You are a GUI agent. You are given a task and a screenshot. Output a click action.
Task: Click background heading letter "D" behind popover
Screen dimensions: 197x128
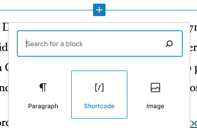click(5, 27)
